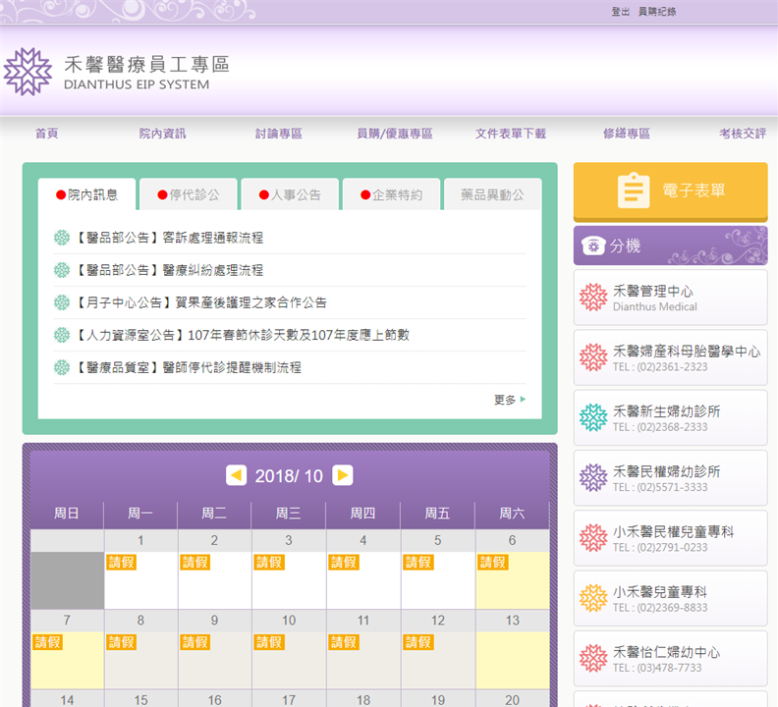Open 院內資訊 menu
This screenshot has height=707, width=778.
[x=162, y=134]
